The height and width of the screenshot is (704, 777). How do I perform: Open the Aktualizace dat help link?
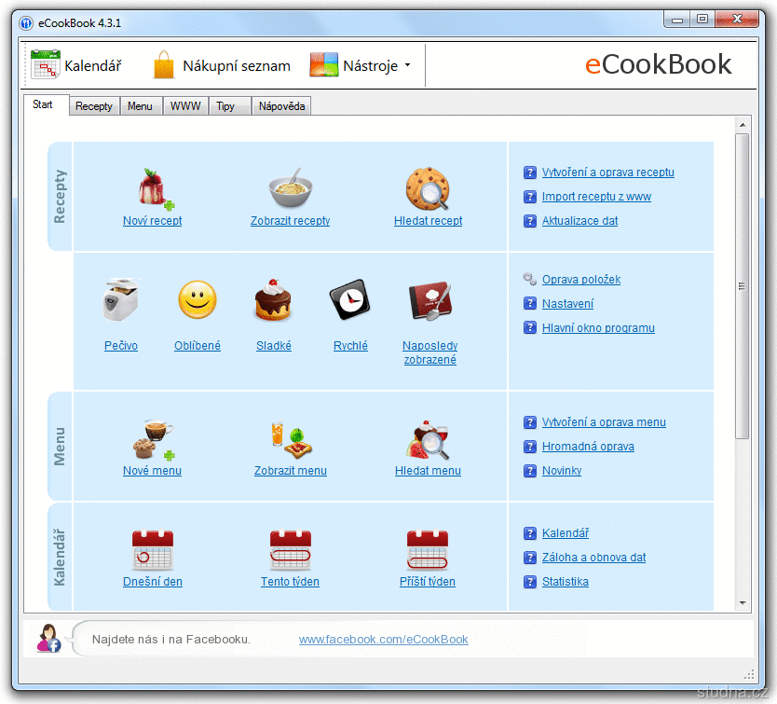579,221
